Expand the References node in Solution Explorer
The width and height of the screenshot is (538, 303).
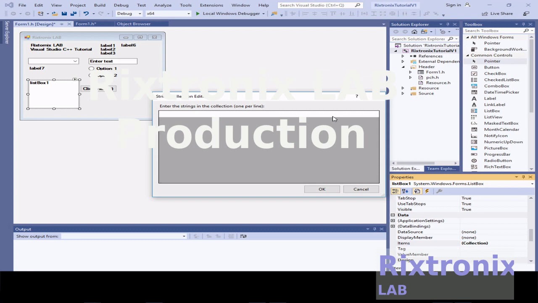click(403, 56)
